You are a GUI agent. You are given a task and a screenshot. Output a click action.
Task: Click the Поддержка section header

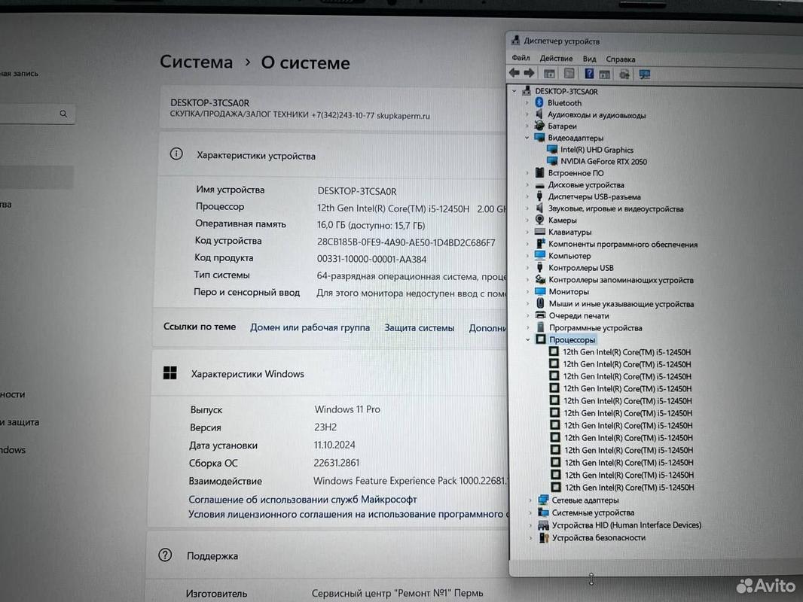point(328,555)
